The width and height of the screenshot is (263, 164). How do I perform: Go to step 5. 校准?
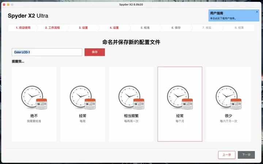145,28
